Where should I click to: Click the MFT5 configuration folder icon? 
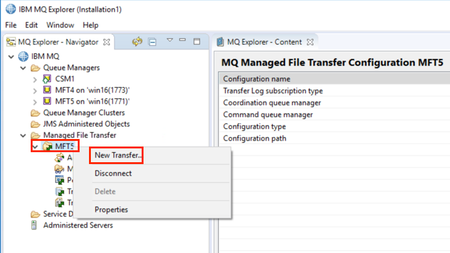(x=48, y=147)
